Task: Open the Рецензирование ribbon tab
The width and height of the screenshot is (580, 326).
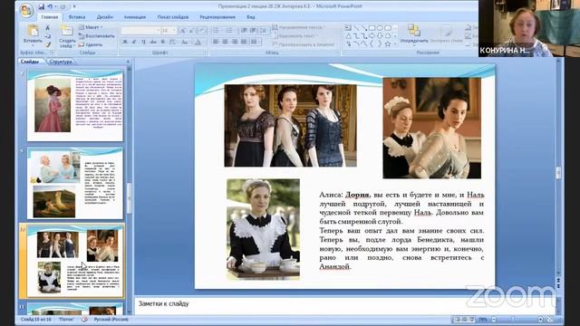Action: pyautogui.click(x=217, y=17)
